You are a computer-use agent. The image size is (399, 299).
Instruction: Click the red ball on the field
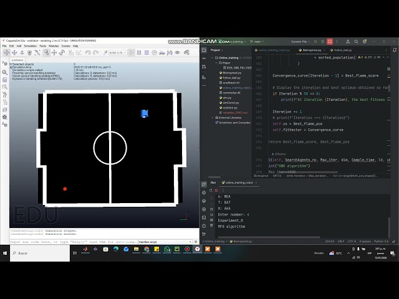pos(65,189)
